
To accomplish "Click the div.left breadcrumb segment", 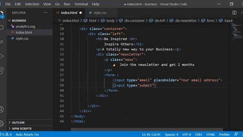I will [159, 21].
